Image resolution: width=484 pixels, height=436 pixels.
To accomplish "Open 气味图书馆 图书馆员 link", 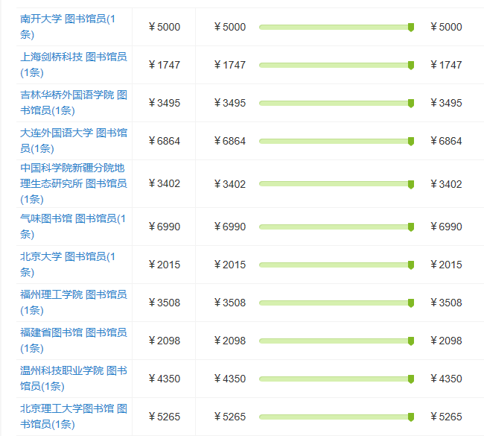I will tap(73, 226).
